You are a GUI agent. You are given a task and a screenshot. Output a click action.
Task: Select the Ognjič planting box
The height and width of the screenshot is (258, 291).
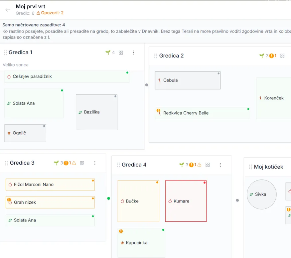[x=25, y=133]
